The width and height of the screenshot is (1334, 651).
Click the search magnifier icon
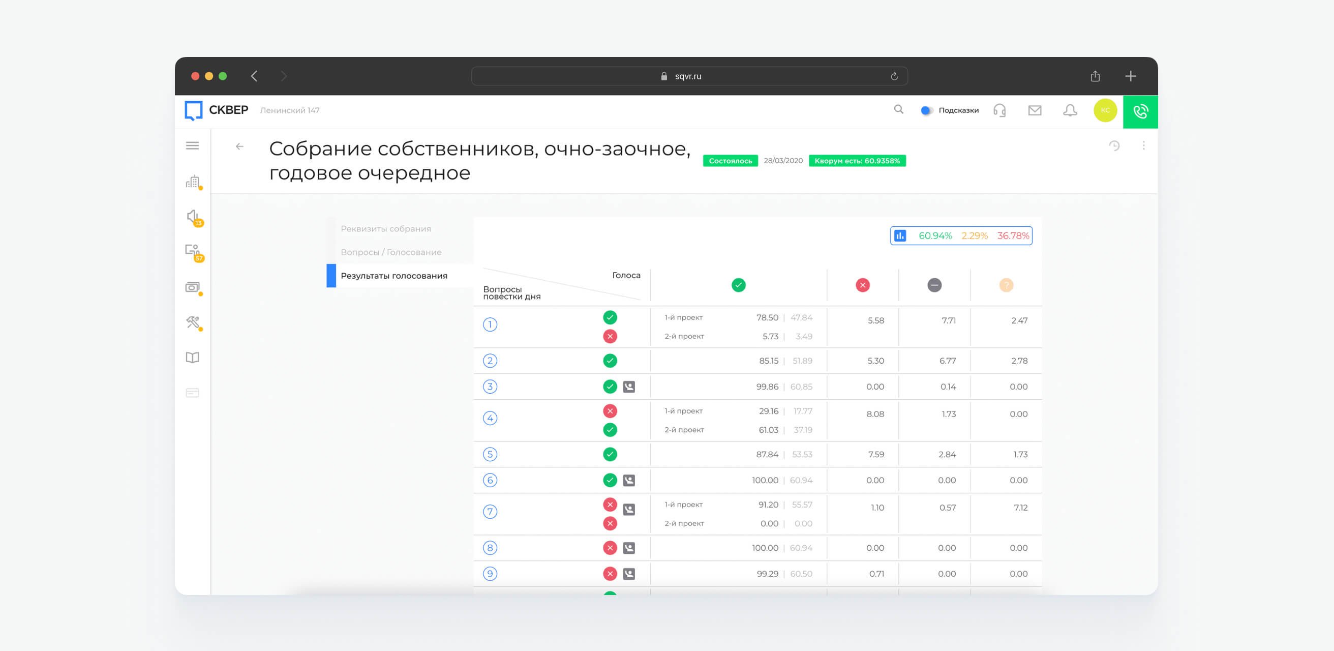(x=898, y=110)
